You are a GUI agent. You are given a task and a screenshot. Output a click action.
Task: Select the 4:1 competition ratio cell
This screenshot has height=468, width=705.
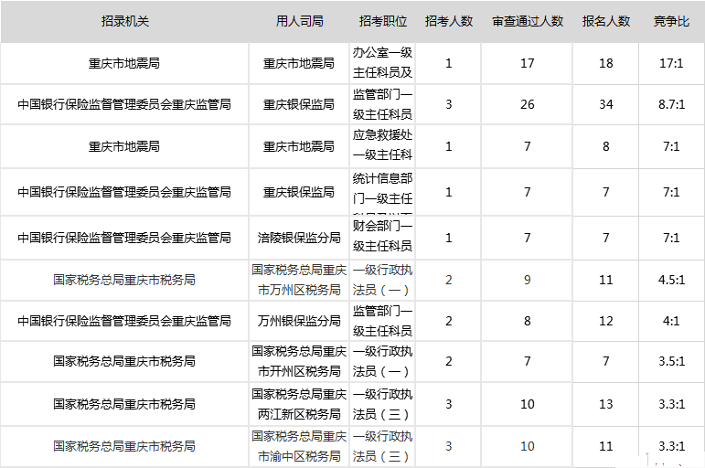(x=671, y=321)
